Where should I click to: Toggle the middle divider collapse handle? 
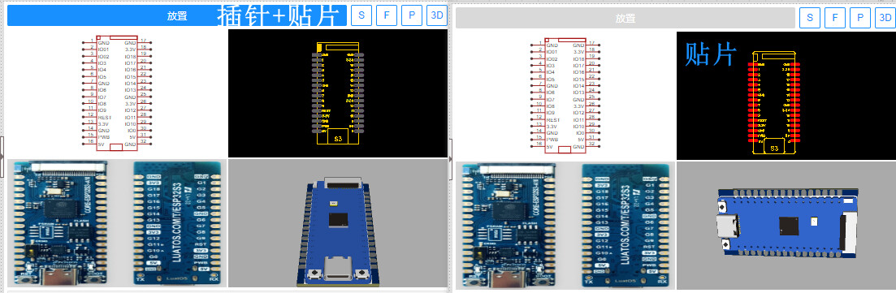pyautogui.click(x=450, y=151)
